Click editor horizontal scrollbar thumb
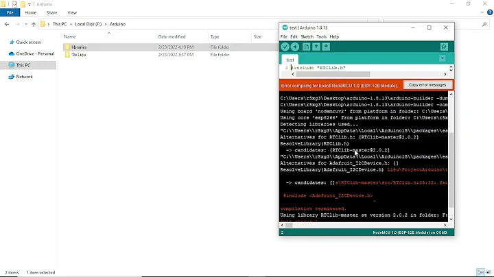The width and height of the screenshot is (494, 277). [333, 74]
